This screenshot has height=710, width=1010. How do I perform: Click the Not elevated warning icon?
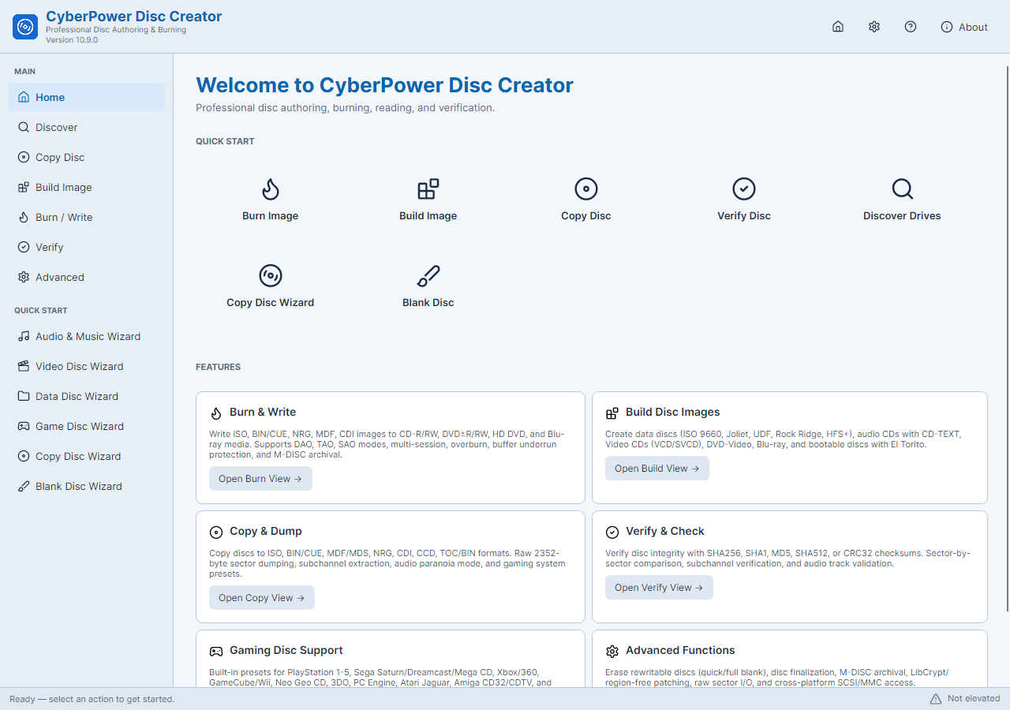(x=936, y=699)
